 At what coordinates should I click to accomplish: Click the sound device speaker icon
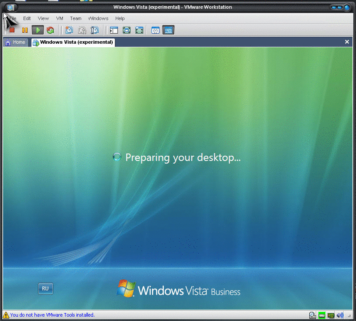pos(340,315)
